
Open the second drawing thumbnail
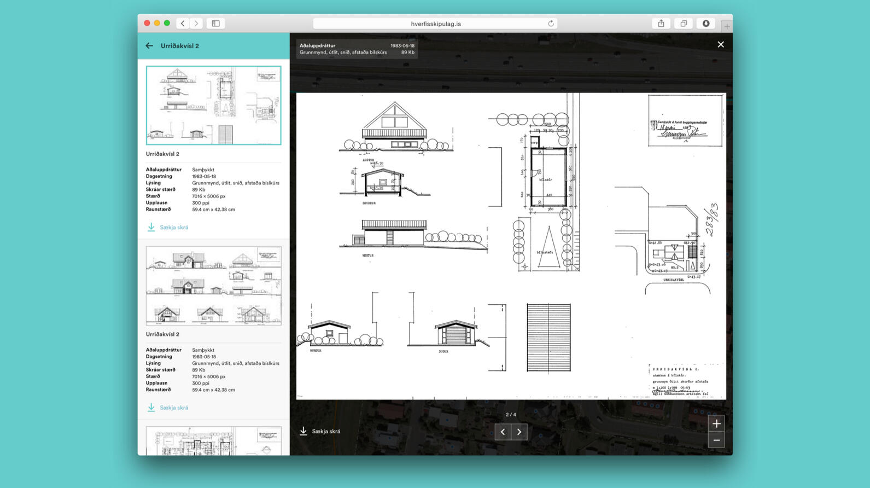(213, 286)
